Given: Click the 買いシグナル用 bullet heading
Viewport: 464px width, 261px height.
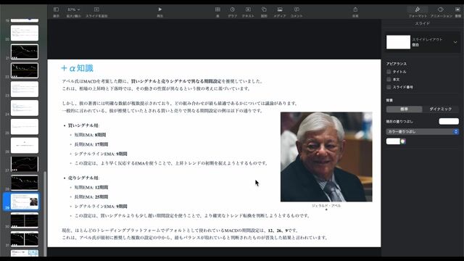Looking at the screenshot, I should coord(83,125).
